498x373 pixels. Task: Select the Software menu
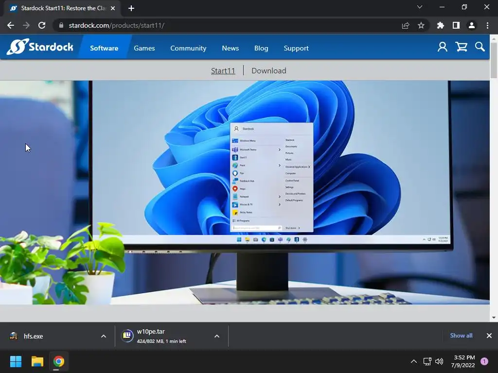point(104,48)
